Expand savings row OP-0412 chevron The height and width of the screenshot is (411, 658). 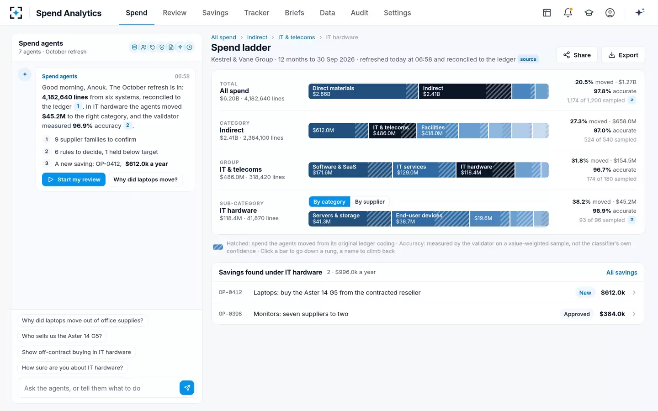(634, 293)
